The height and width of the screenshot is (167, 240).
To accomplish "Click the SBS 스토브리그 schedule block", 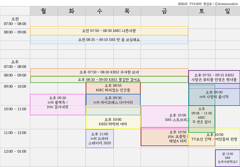I will [178, 118].
